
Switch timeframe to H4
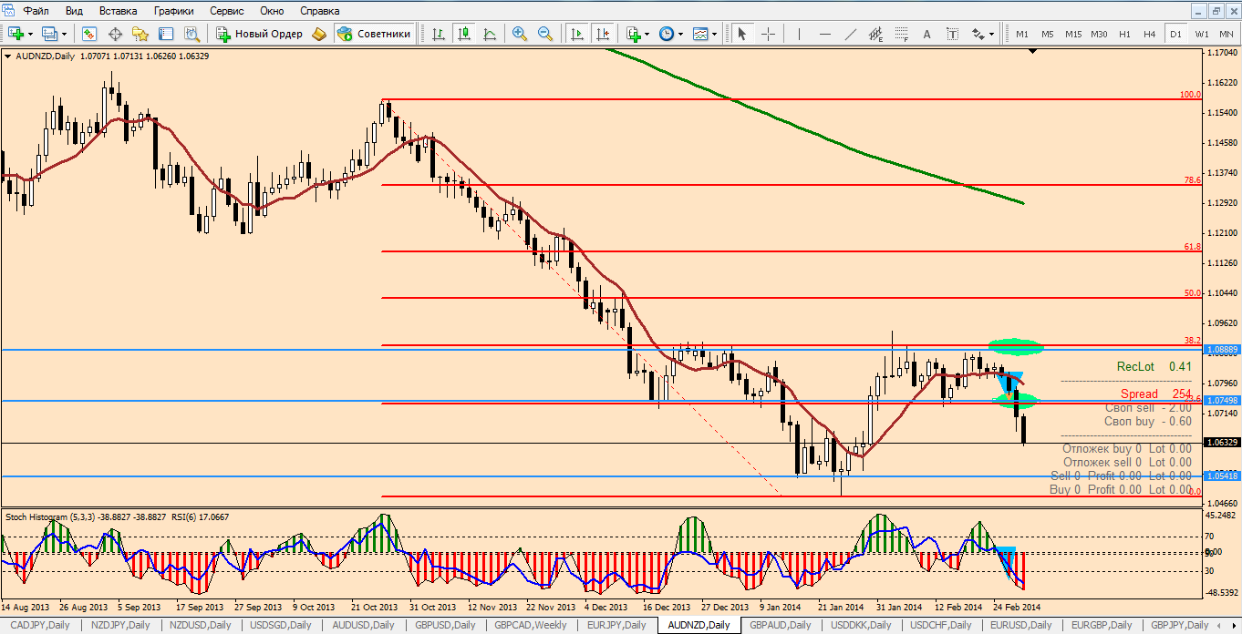coord(1150,34)
